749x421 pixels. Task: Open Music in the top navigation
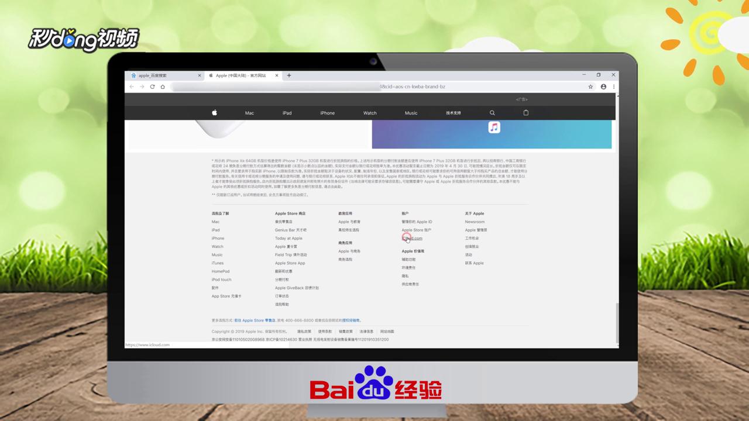pyautogui.click(x=411, y=113)
